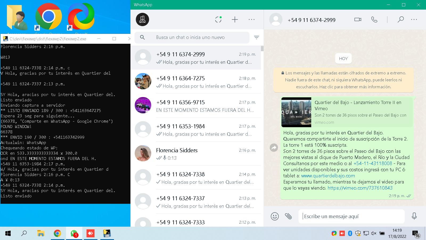The height and width of the screenshot is (240, 426).
Task: Maximize the flexawp2.exe console window
Action: [114, 39]
